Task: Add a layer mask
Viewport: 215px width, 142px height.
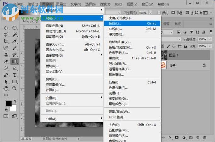Action: [x=177, y=138]
